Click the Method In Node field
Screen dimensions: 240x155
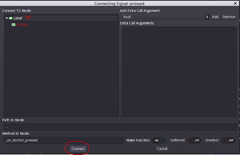coord(64,140)
